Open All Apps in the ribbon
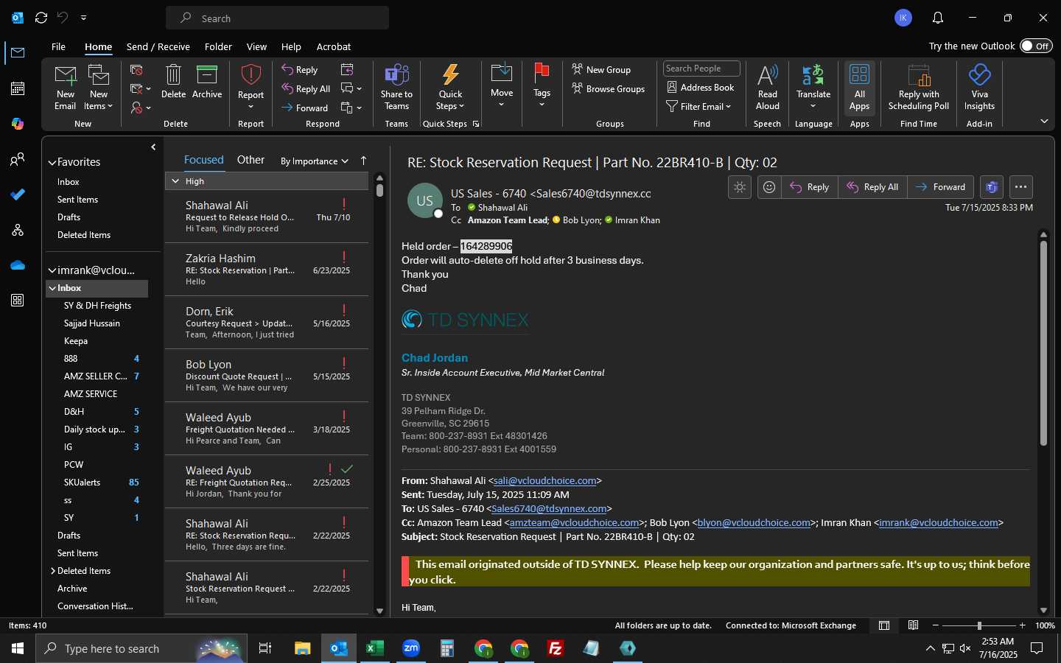This screenshot has height=663, width=1061. click(x=859, y=87)
